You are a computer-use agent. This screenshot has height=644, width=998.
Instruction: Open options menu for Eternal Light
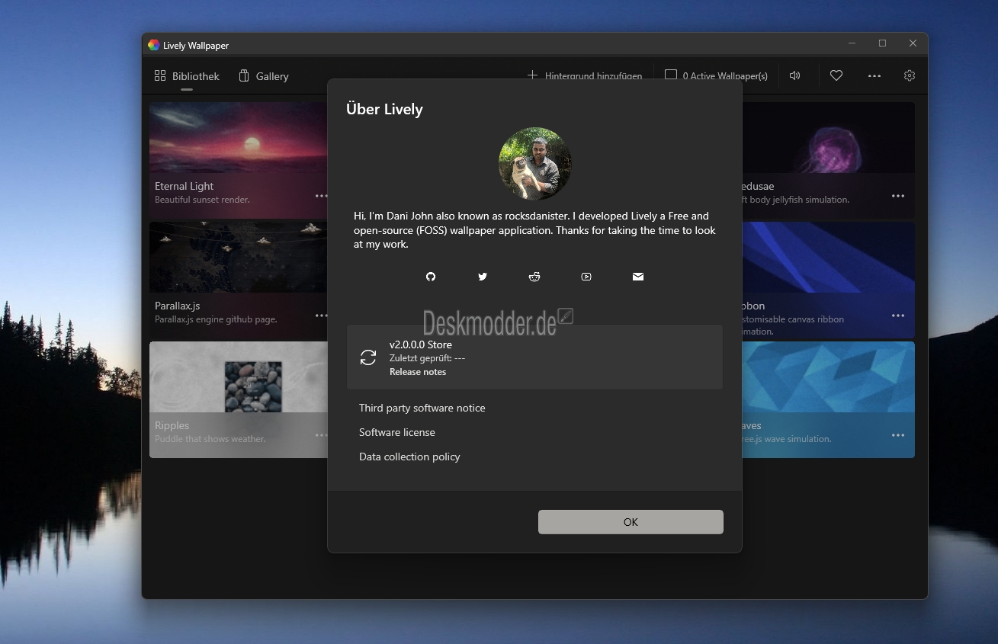[x=321, y=196]
